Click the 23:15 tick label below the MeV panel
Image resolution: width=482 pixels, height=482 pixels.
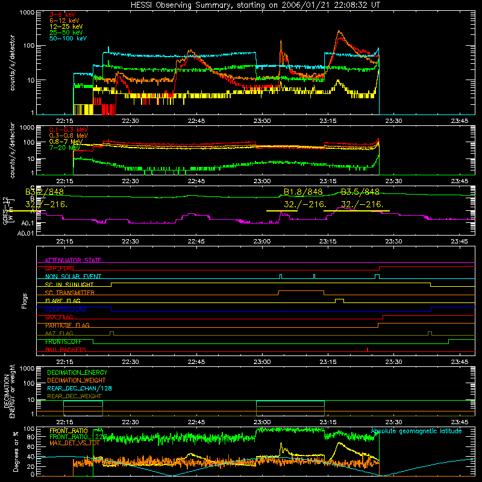328,181
